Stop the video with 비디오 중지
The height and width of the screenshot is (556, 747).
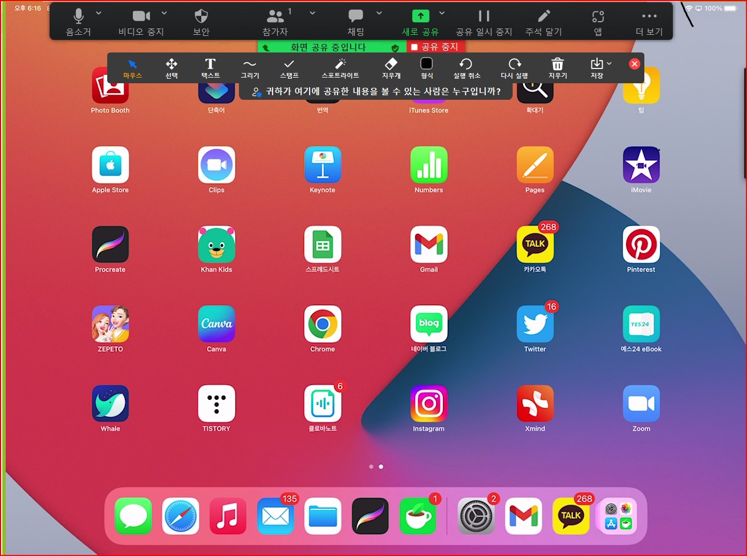point(141,22)
